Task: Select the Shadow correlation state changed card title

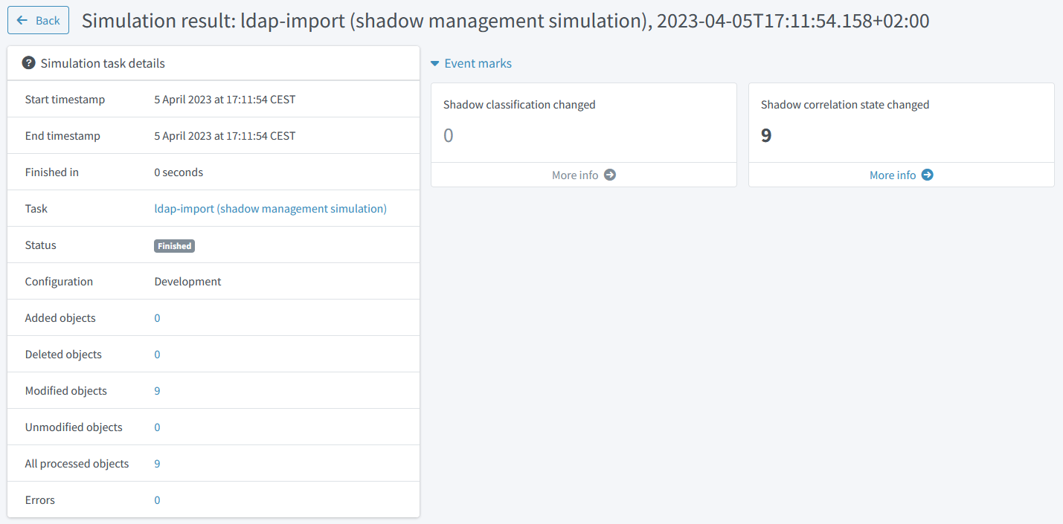Action: (x=845, y=105)
